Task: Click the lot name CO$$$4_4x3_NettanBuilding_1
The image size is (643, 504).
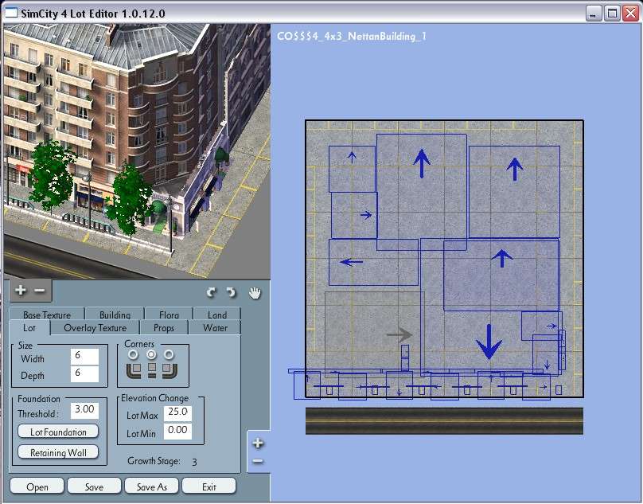Action: [352, 36]
